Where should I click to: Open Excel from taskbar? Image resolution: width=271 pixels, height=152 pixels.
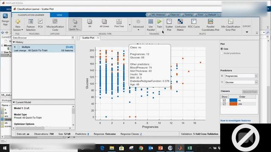(x=190, y=148)
